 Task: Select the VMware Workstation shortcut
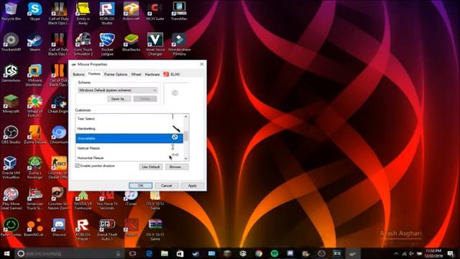35,75
